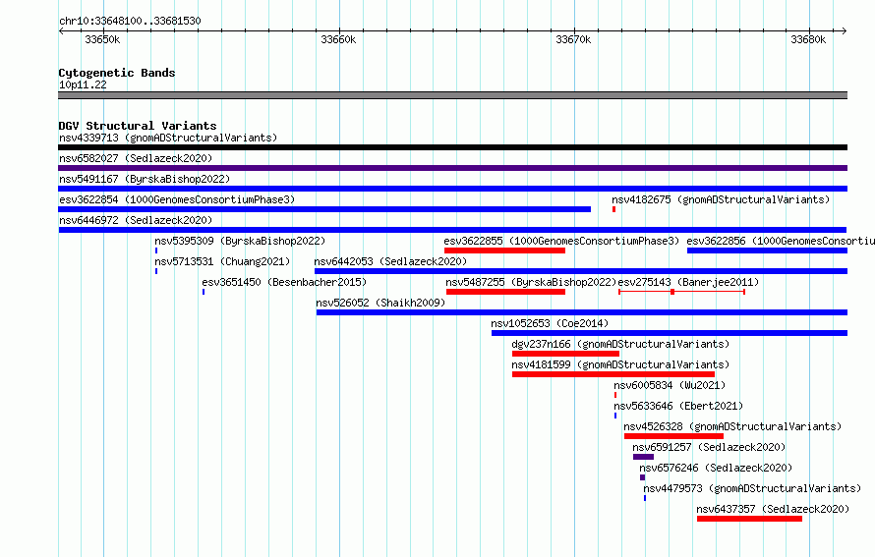The height and width of the screenshot is (557, 875).
Task: Open variant nsv526052 Shaikh2009 label
Action: coord(380,303)
